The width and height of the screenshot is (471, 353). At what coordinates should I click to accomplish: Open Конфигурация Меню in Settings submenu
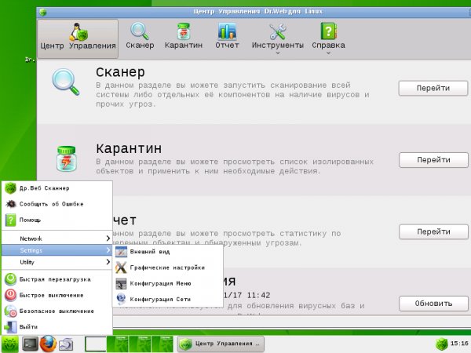coord(168,283)
